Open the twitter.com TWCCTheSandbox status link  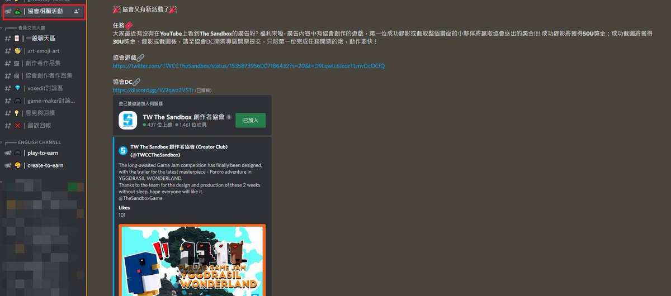click(x=248, y=66)
